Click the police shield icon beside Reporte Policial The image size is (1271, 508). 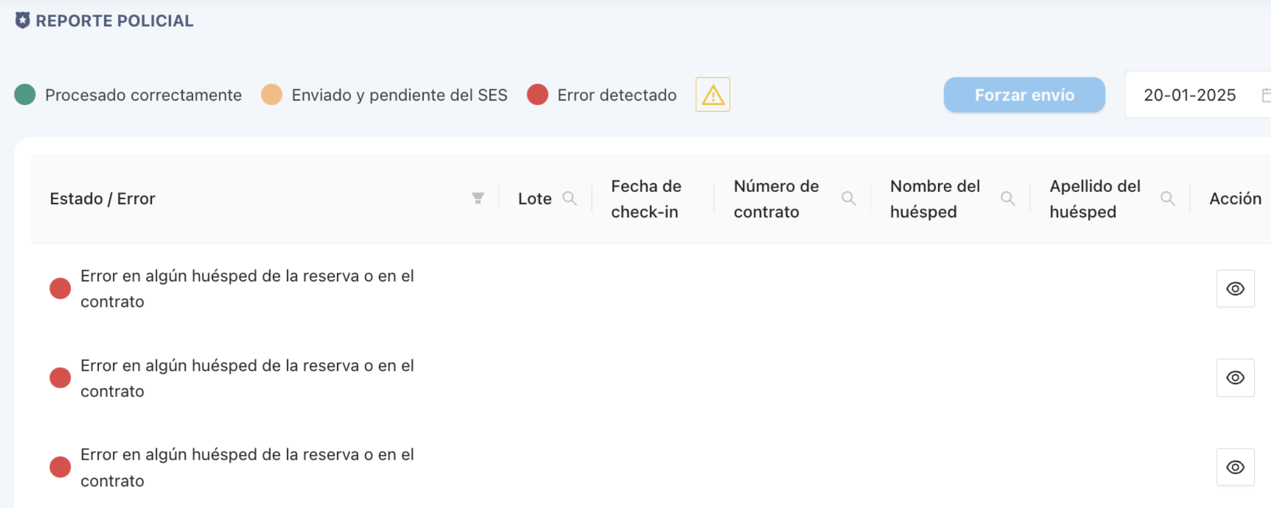[x=22, y=20]
